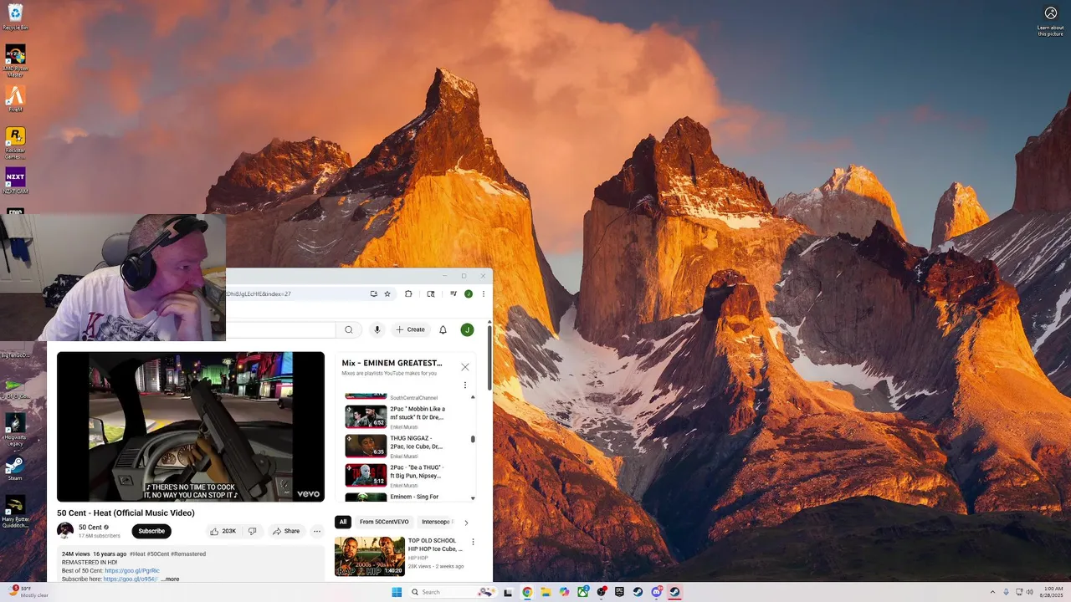Screen dimensions: 1071x602
Task: Click the #Heat hashtag
Action: coord(137,554)
